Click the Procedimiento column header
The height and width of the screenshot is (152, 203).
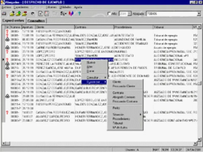[x=133, y=27]
